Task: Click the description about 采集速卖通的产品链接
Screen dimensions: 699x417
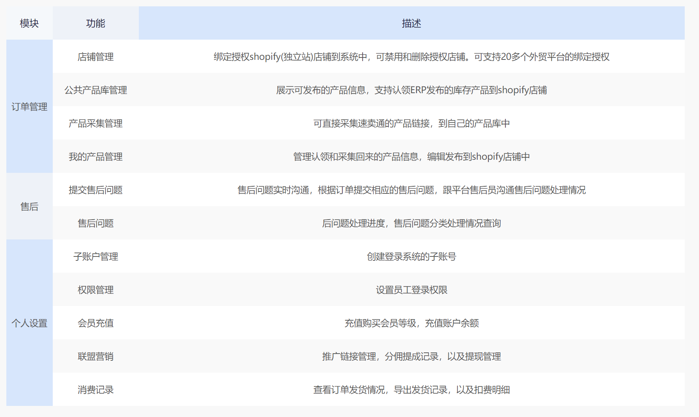Action: coord(411,123)
